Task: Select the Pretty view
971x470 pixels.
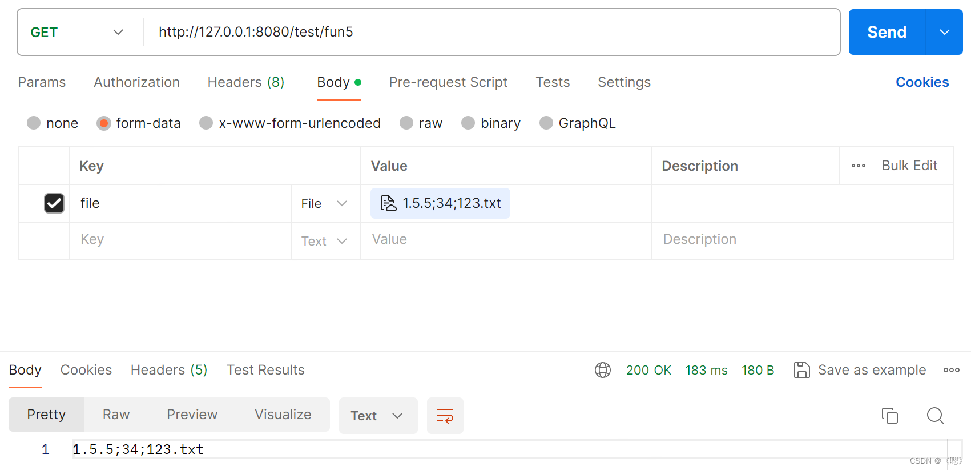Action: (x=46, y=415)
